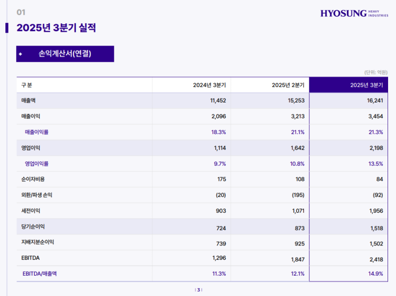Select the 당기순이익 row label
Image resolution: width=396 pixels, height=296 pixels.
tap(33, 226)
